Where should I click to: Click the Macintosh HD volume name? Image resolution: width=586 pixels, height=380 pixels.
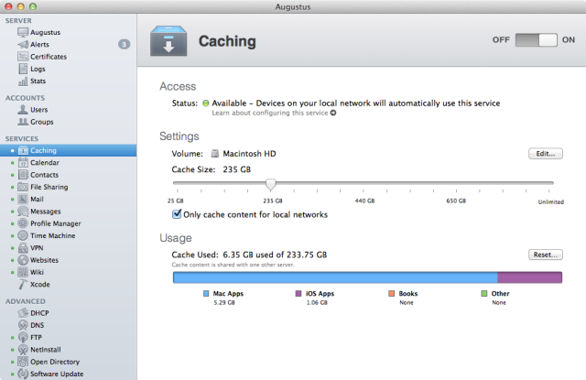[x=249, y=154]
